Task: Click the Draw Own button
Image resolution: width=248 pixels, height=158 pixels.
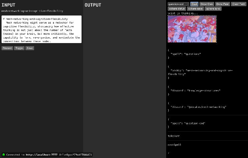Action: (x=206, y=4)
